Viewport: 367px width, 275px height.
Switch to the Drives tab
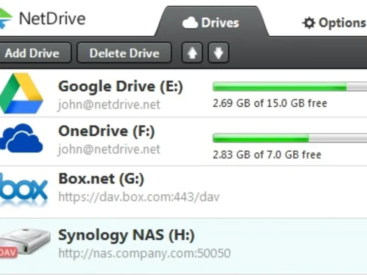click(x=211, y=22)
